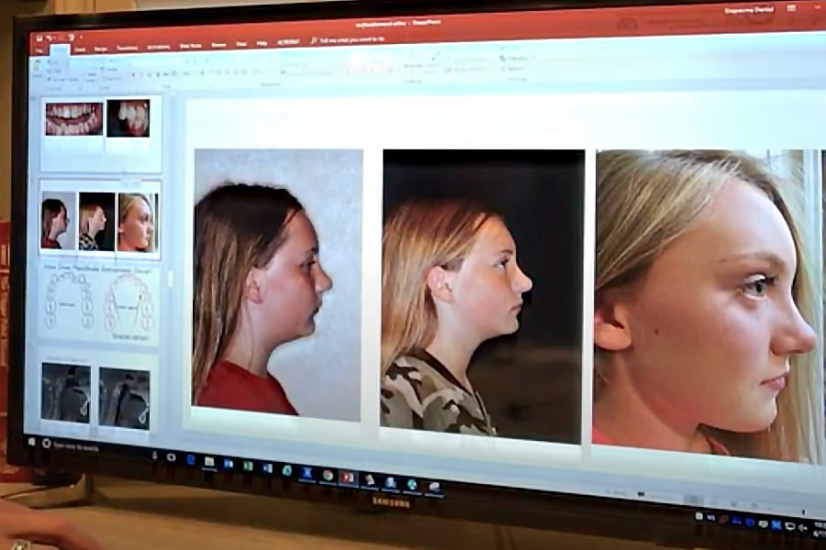Click the volume speaker tray icon
The height and width of the screenshot is (550, 826).
pyautogui.click(x=802, y=527)
